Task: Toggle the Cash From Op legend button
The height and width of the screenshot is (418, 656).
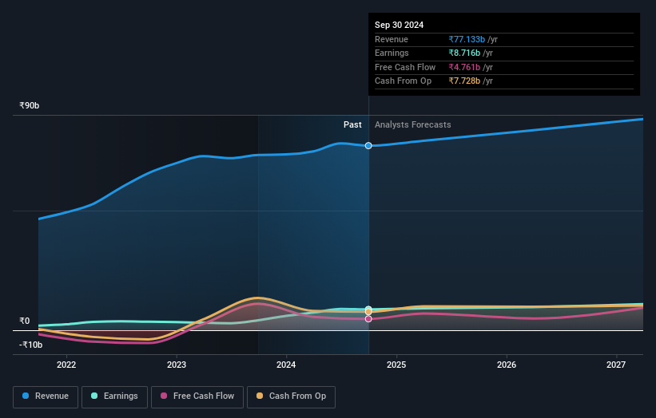Action: (x=291, y=396)
